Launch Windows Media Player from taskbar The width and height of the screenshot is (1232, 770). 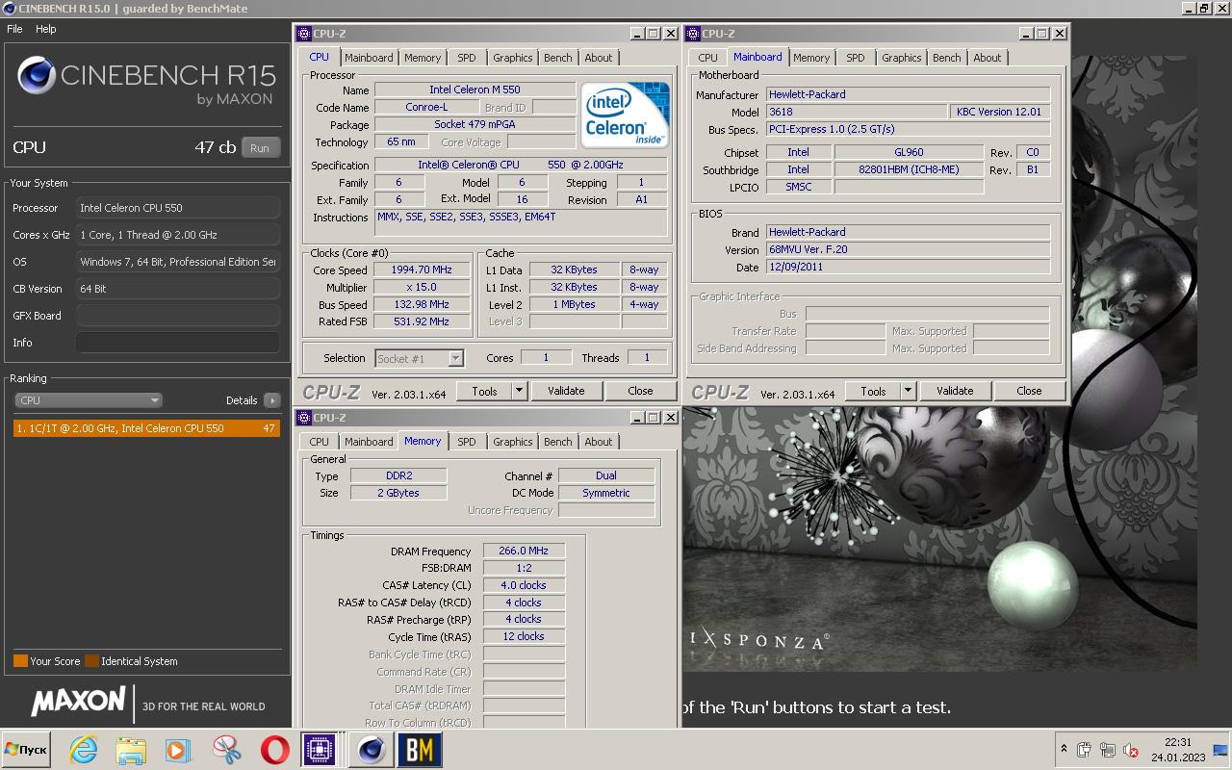point(177,750)
